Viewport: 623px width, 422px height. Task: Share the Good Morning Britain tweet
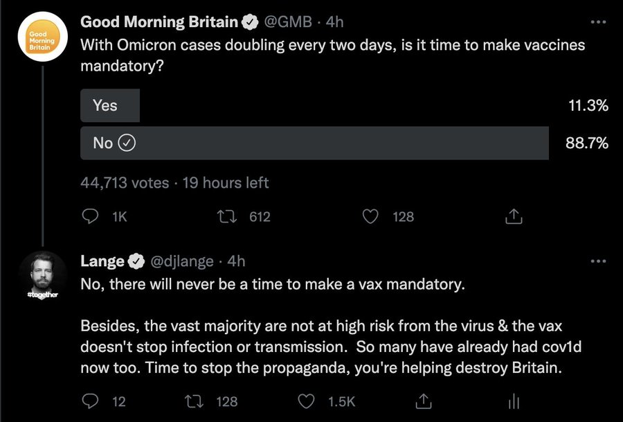(514, 216)
